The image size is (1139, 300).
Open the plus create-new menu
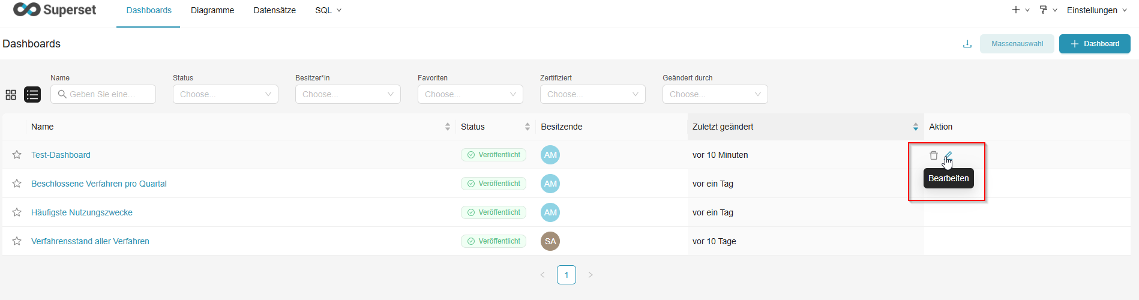(x=1020, y=10)
